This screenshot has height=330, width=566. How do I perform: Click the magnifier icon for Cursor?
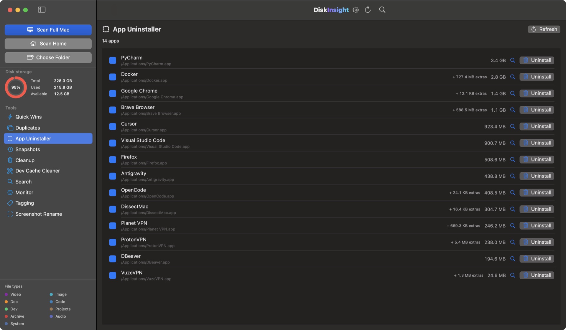(x=513, y=126)
